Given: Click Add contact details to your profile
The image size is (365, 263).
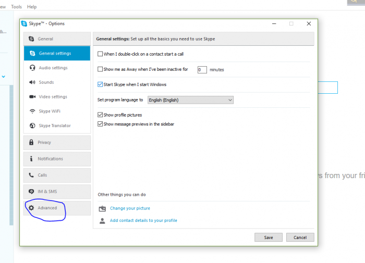Looking at the screenshot, I should (143, 220).
